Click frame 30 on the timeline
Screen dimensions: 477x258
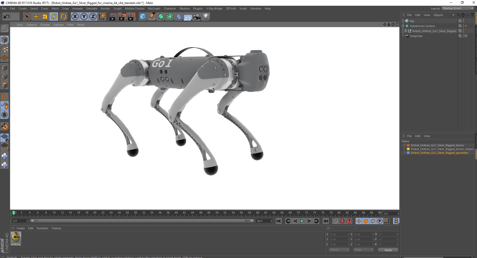tap(135, 213)
